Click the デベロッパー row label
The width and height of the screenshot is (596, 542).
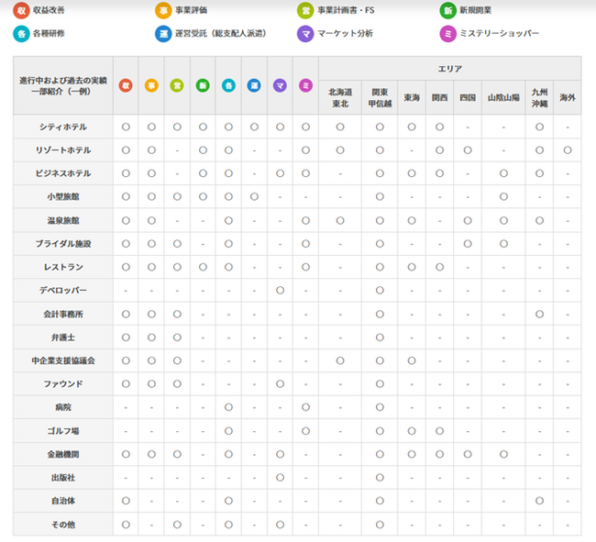(63, 291)
